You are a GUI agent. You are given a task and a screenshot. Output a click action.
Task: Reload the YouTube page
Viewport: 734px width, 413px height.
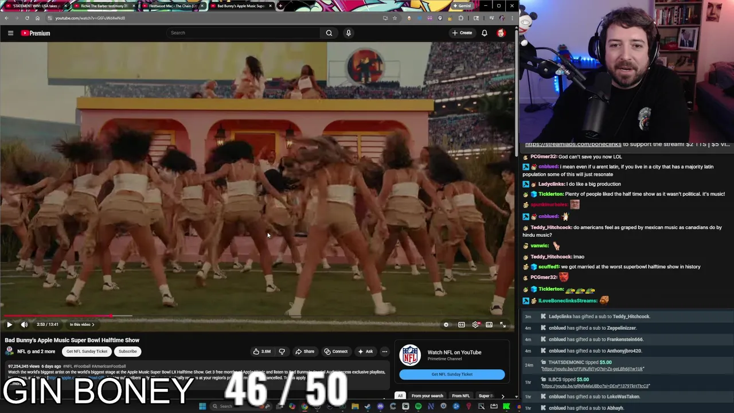click(x=27, y=18)
